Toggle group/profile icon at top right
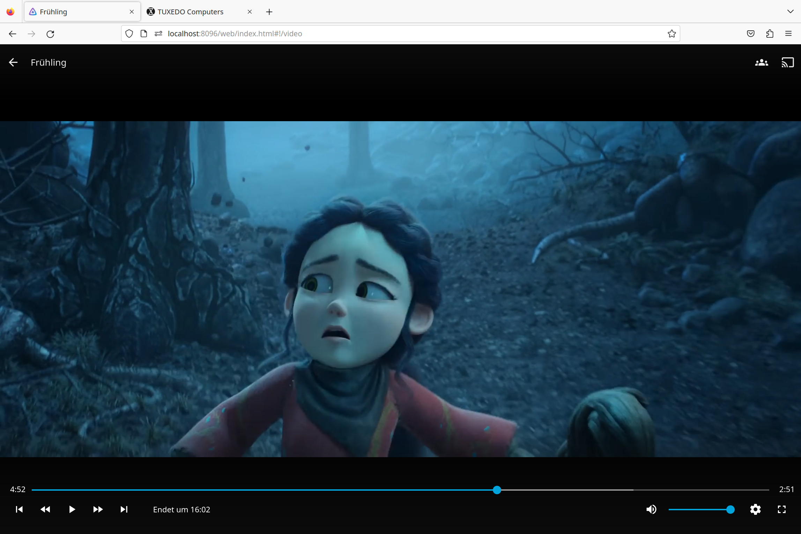Image resolution: width=801 pixels, height=534 pixels. (x=762, y=62)
